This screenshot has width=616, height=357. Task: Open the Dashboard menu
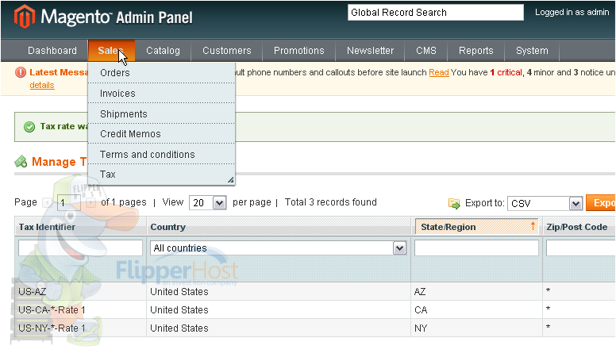pos(52,50)
